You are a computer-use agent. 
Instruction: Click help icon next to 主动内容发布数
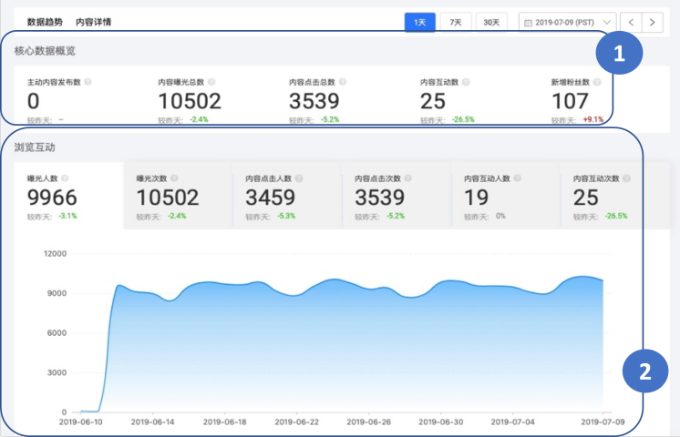pyautogui.click(x=88, y=82)
